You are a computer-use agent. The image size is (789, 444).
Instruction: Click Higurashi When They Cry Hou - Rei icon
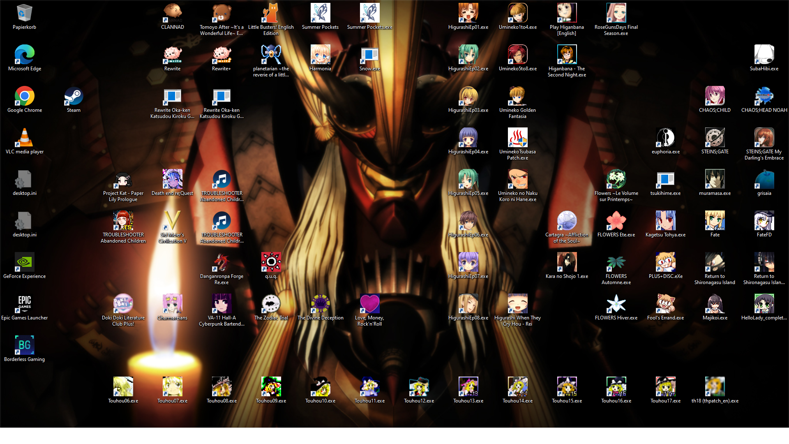pos(517,304)
